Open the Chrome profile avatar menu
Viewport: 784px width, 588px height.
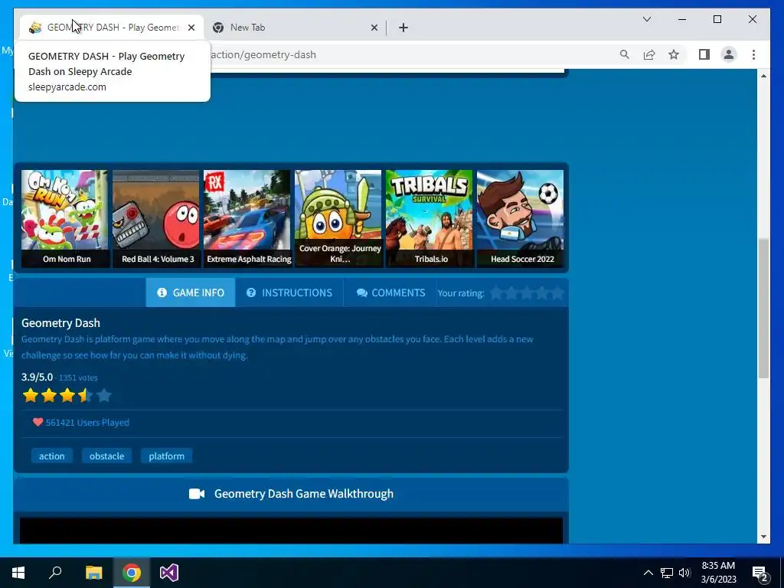click(x=729, y=54)
